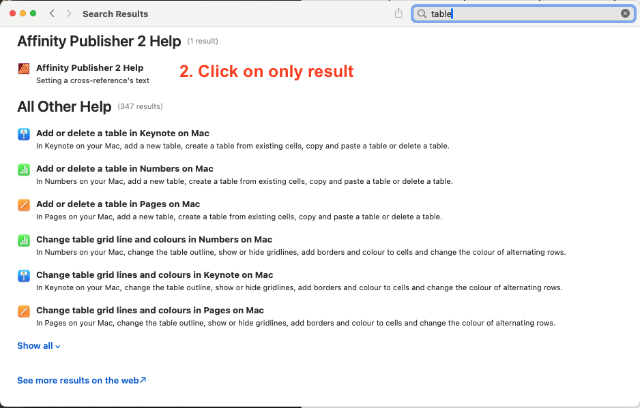Click the Affinity Publisher 2 Help icon
The height and width of the screenshot is (408, 640).
[24, 68]
